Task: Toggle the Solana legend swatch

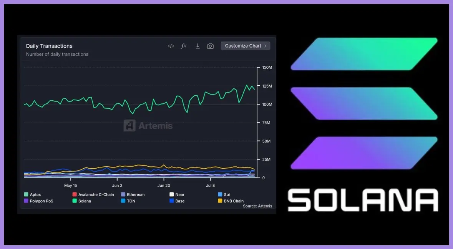Action: coord(75,201)
